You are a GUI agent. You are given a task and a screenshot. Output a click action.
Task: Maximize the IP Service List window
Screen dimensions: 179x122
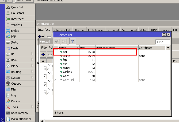click(164, 35)
